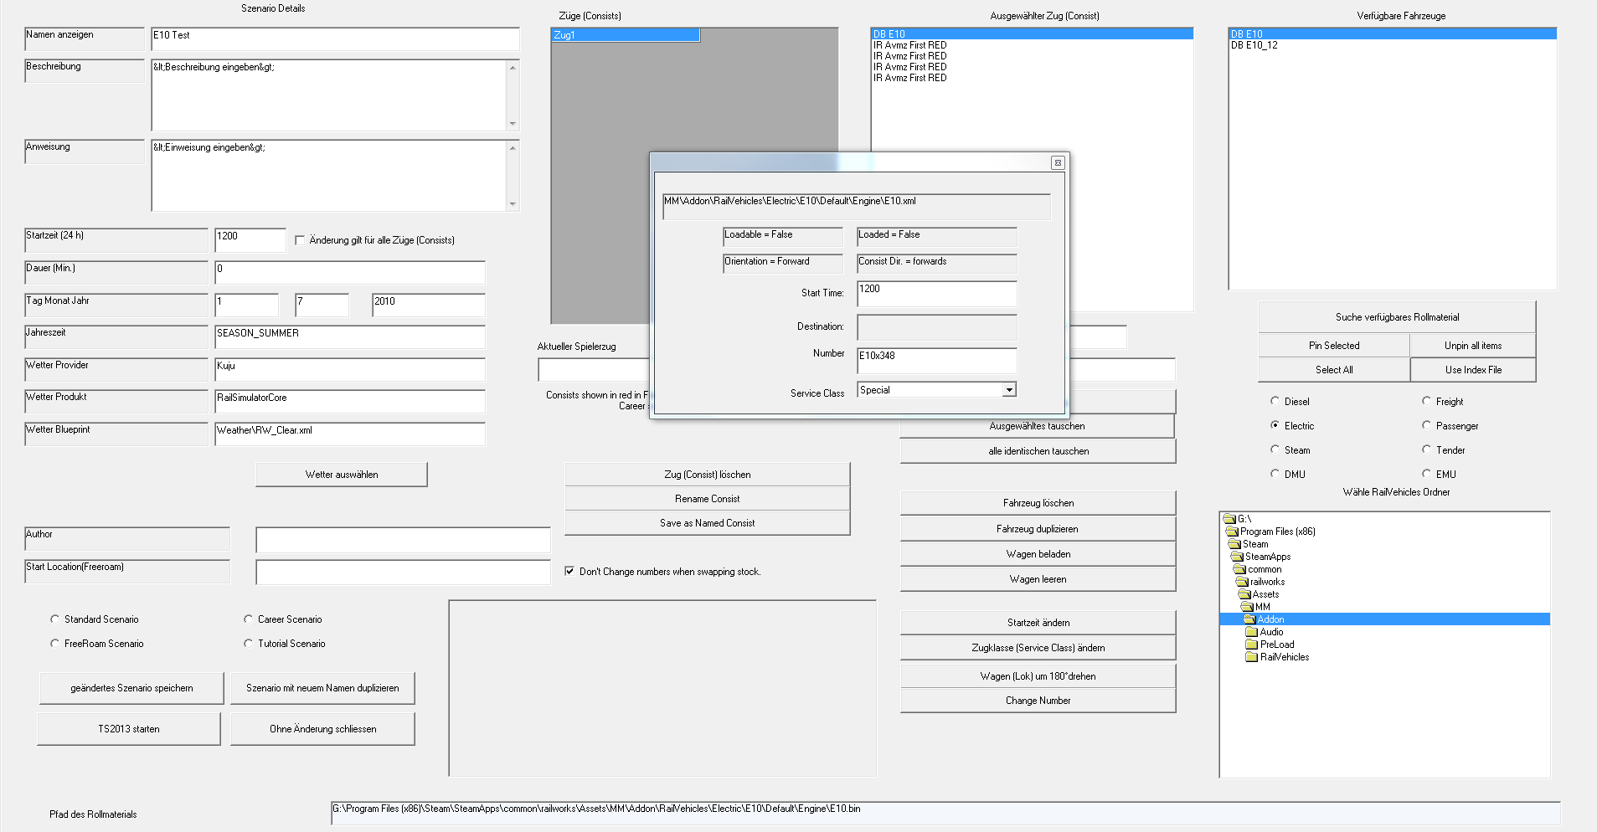This screenshot has height=832, width=1597.
Task: Click the SteamApps folder icon
Action: (1237, 557)
